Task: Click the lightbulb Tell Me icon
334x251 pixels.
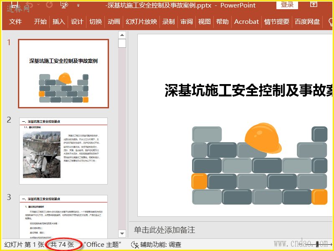Action: [x=331, y=22]
